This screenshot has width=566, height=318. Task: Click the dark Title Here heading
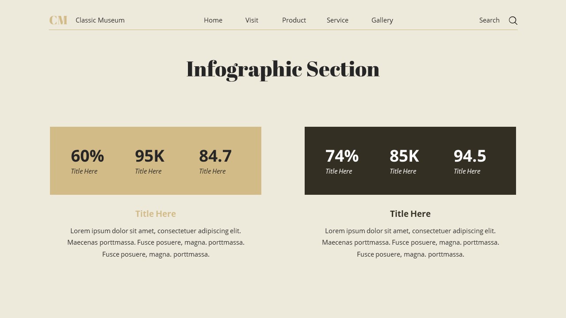[x=410, y=213]
